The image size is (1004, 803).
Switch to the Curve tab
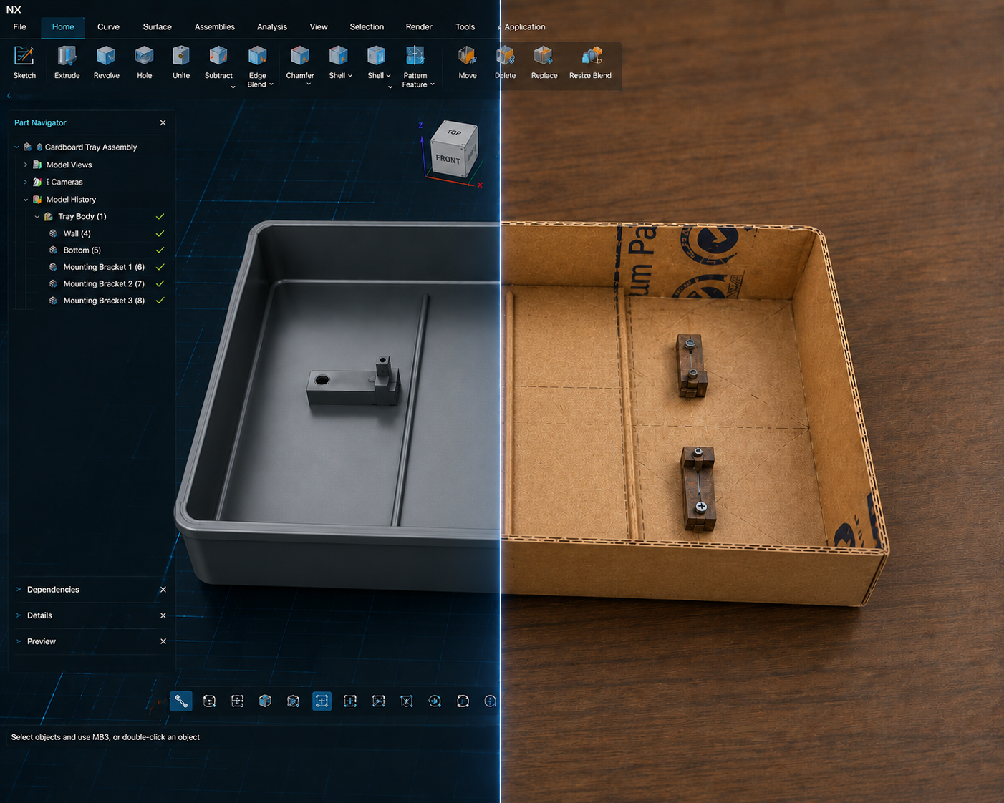tap(108, 26)
